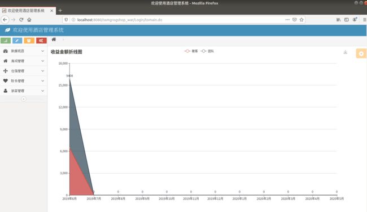The height and width of the screenshot is (212, 367).
Task: Toggle the grey 团队 legend series
Action: [207, 51]
